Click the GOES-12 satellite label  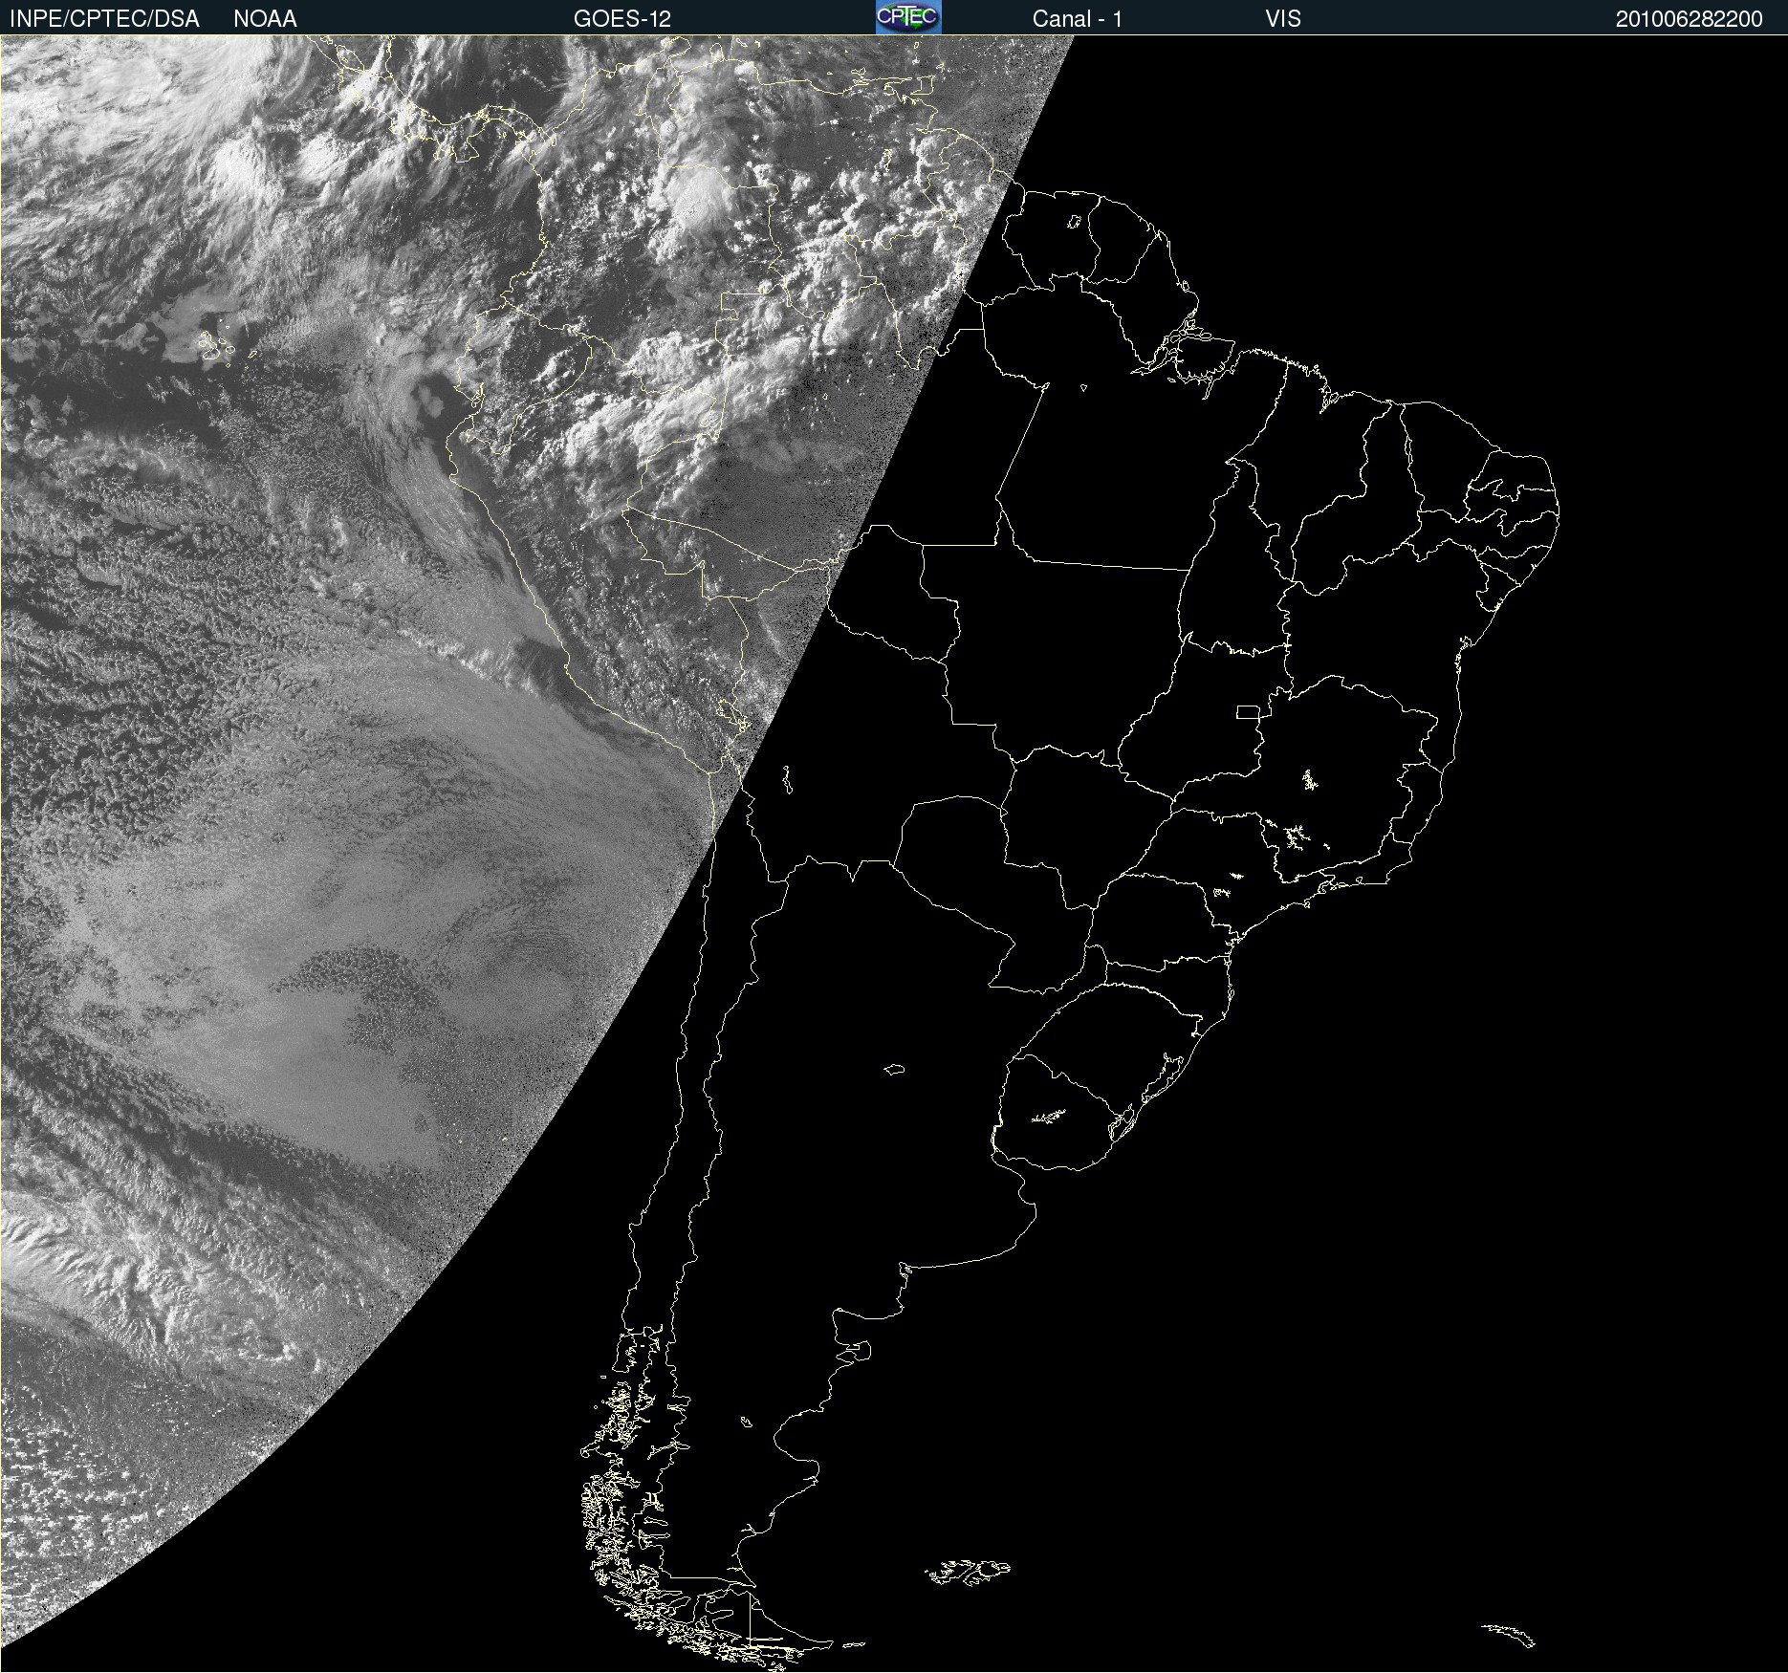pyautogui.click(x=622, y=19)
